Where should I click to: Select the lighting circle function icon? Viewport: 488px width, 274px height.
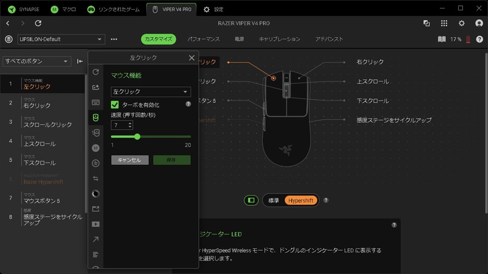(96, 194)
